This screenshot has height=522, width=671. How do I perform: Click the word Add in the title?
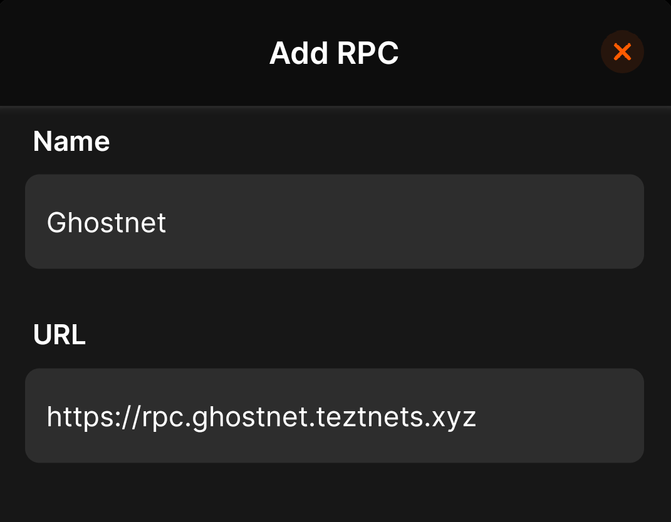(299, 54)
